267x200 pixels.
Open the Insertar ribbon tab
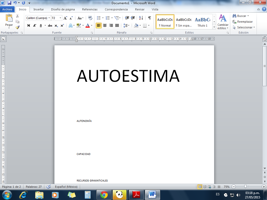(x=39, y=9)
